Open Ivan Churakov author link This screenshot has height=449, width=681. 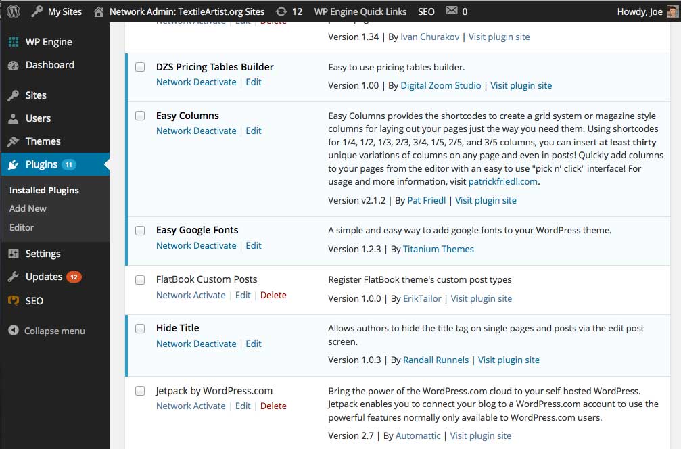point(430,37)
